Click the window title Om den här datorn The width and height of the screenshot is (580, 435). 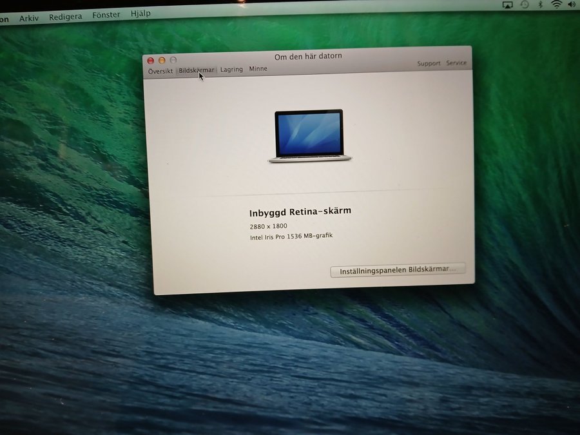pos(308,57)
